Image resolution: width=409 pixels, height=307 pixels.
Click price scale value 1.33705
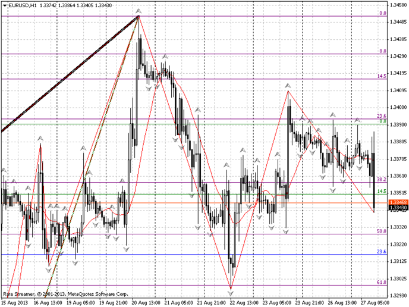pos(398,159)
